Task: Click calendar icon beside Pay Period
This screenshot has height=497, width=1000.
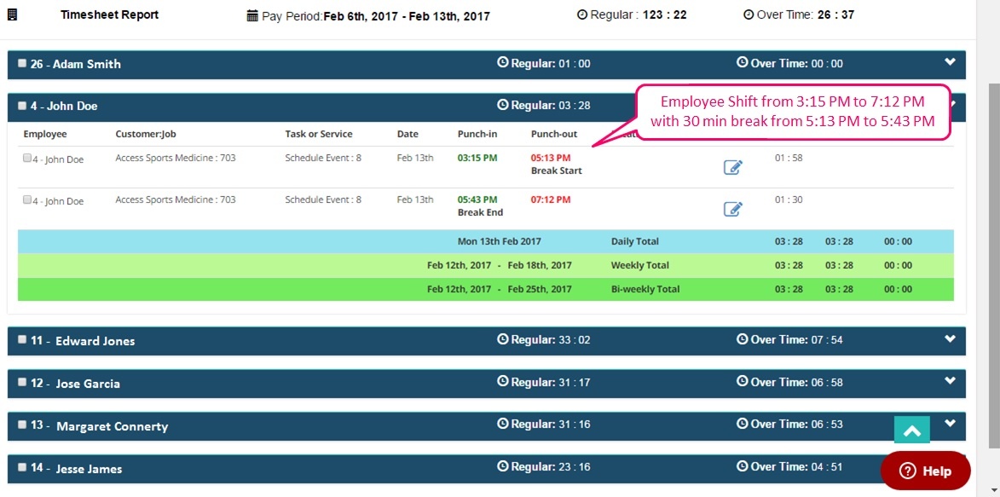Action: pos(251,15)
